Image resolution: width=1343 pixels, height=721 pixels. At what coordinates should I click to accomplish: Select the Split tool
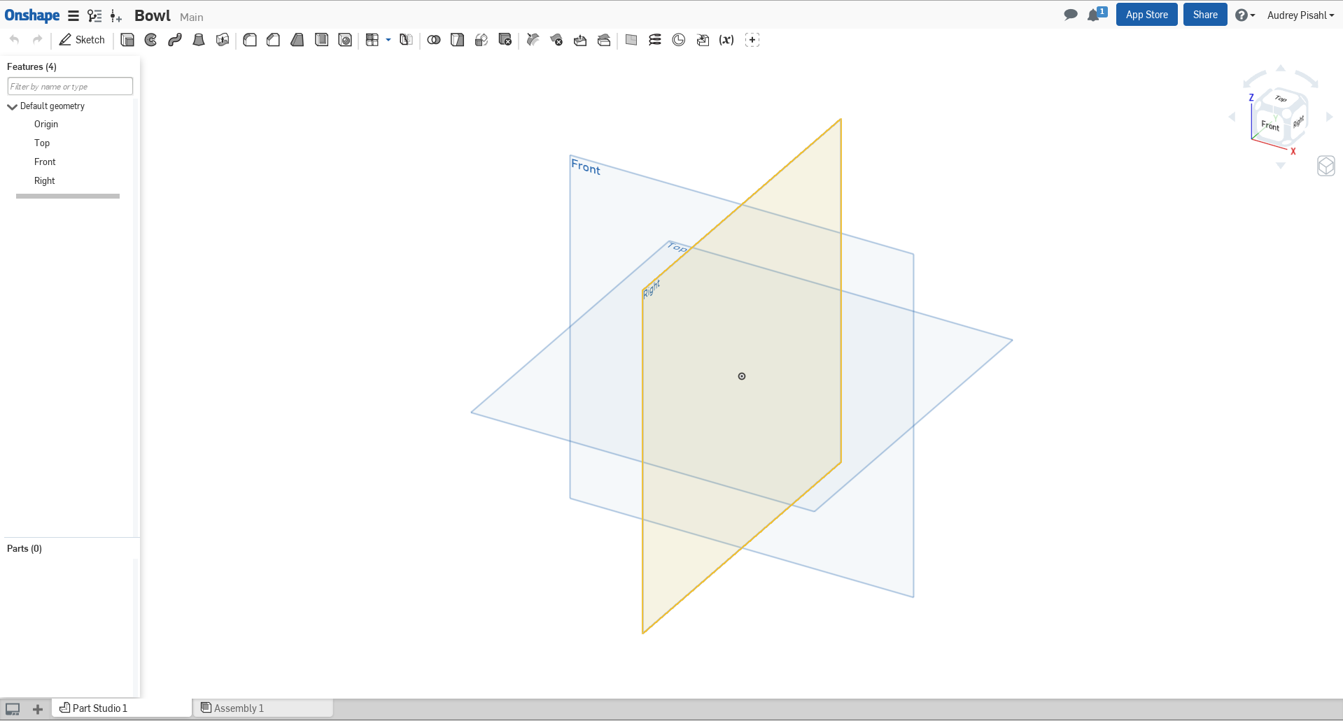point(458,40)
